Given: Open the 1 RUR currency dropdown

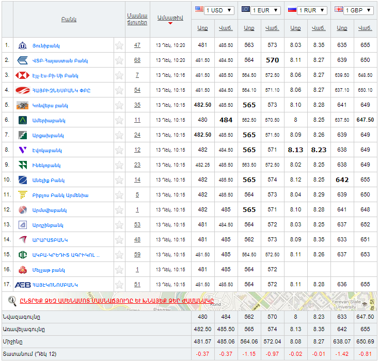Looking at the screenshot, I should [x=312, y=10].
